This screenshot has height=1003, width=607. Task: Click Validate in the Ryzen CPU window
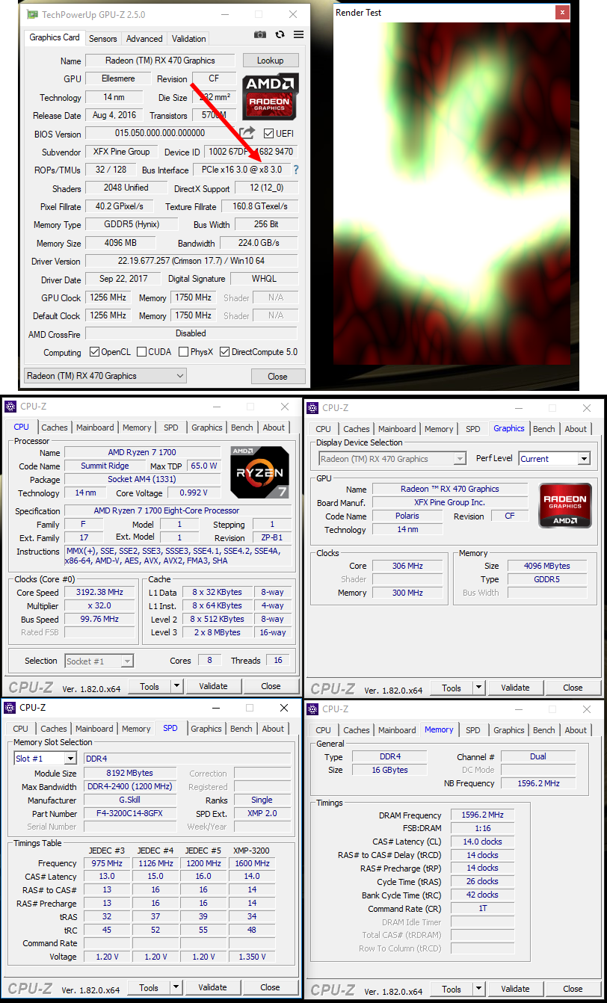click(213, 686)
